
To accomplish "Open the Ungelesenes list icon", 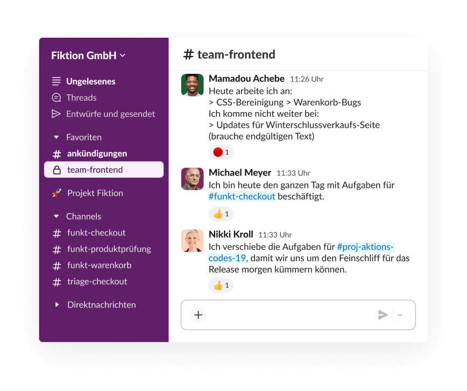I will click(56, 81).
